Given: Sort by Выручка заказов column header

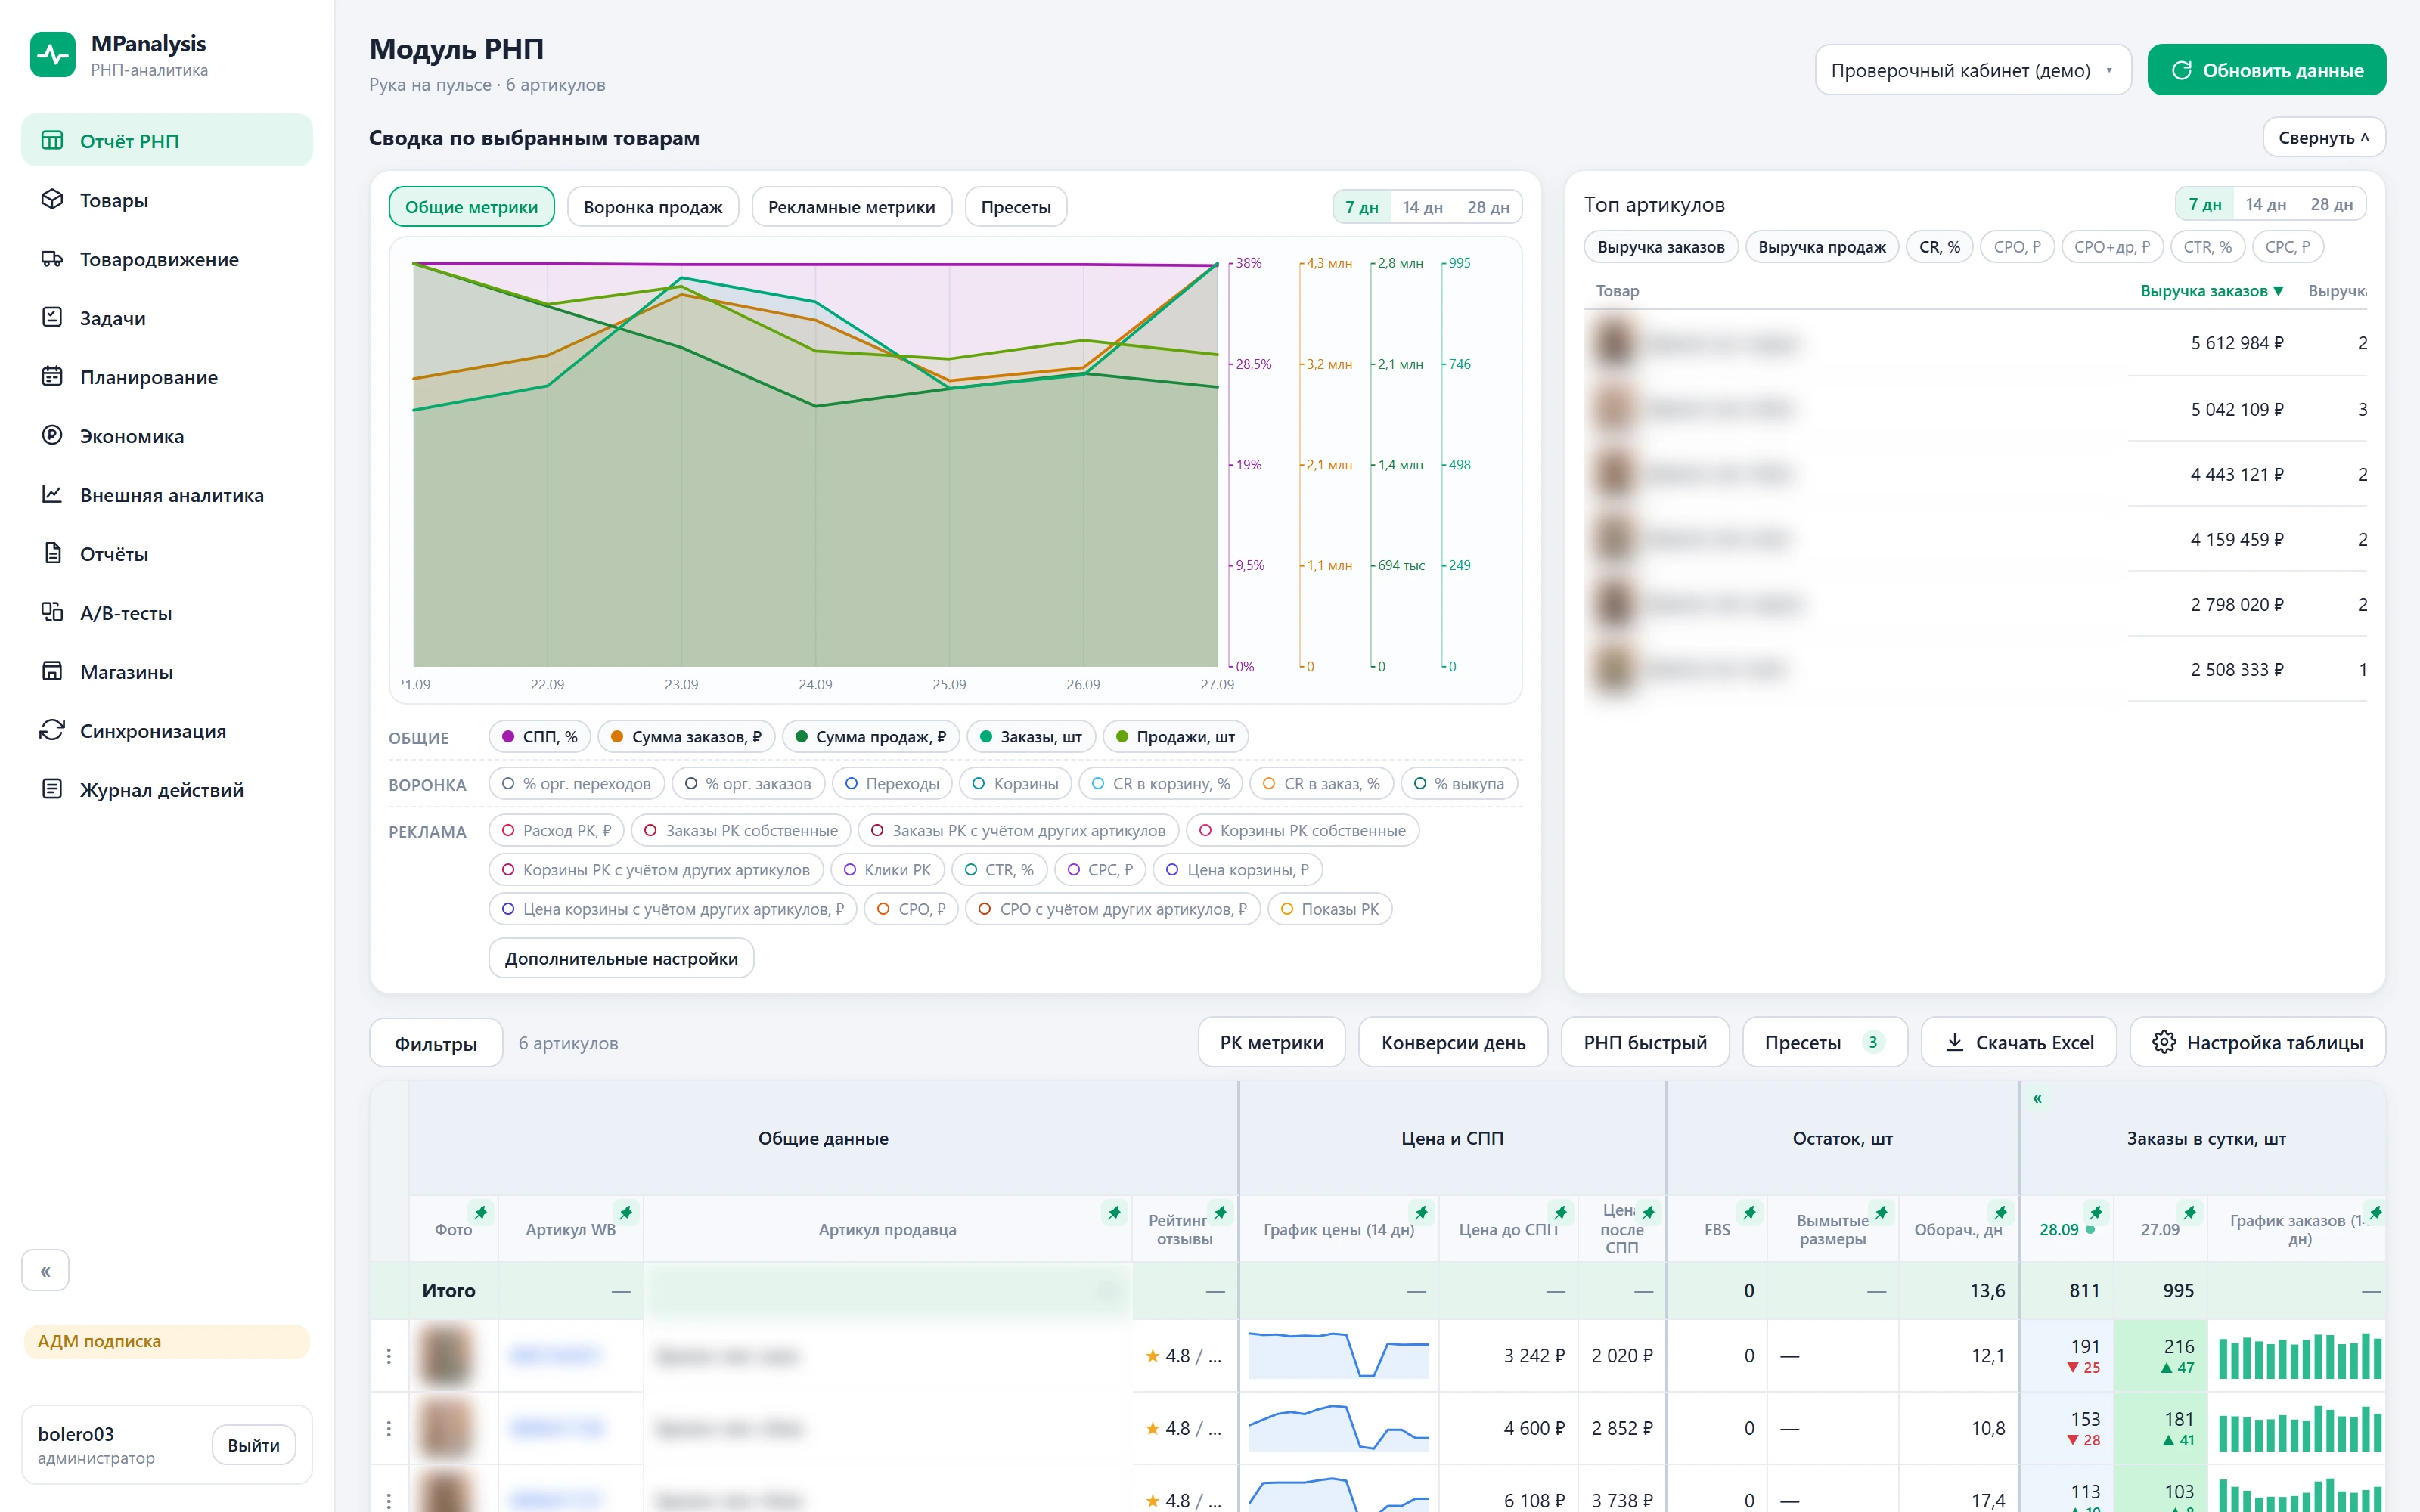Looking at the screenshot, I should [x=2212, y=291].
